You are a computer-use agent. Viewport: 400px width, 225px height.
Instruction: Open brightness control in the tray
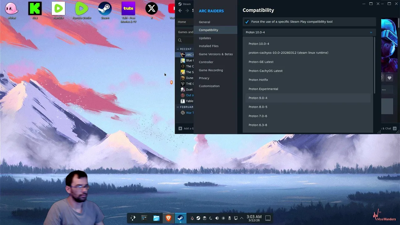point(223,218)
